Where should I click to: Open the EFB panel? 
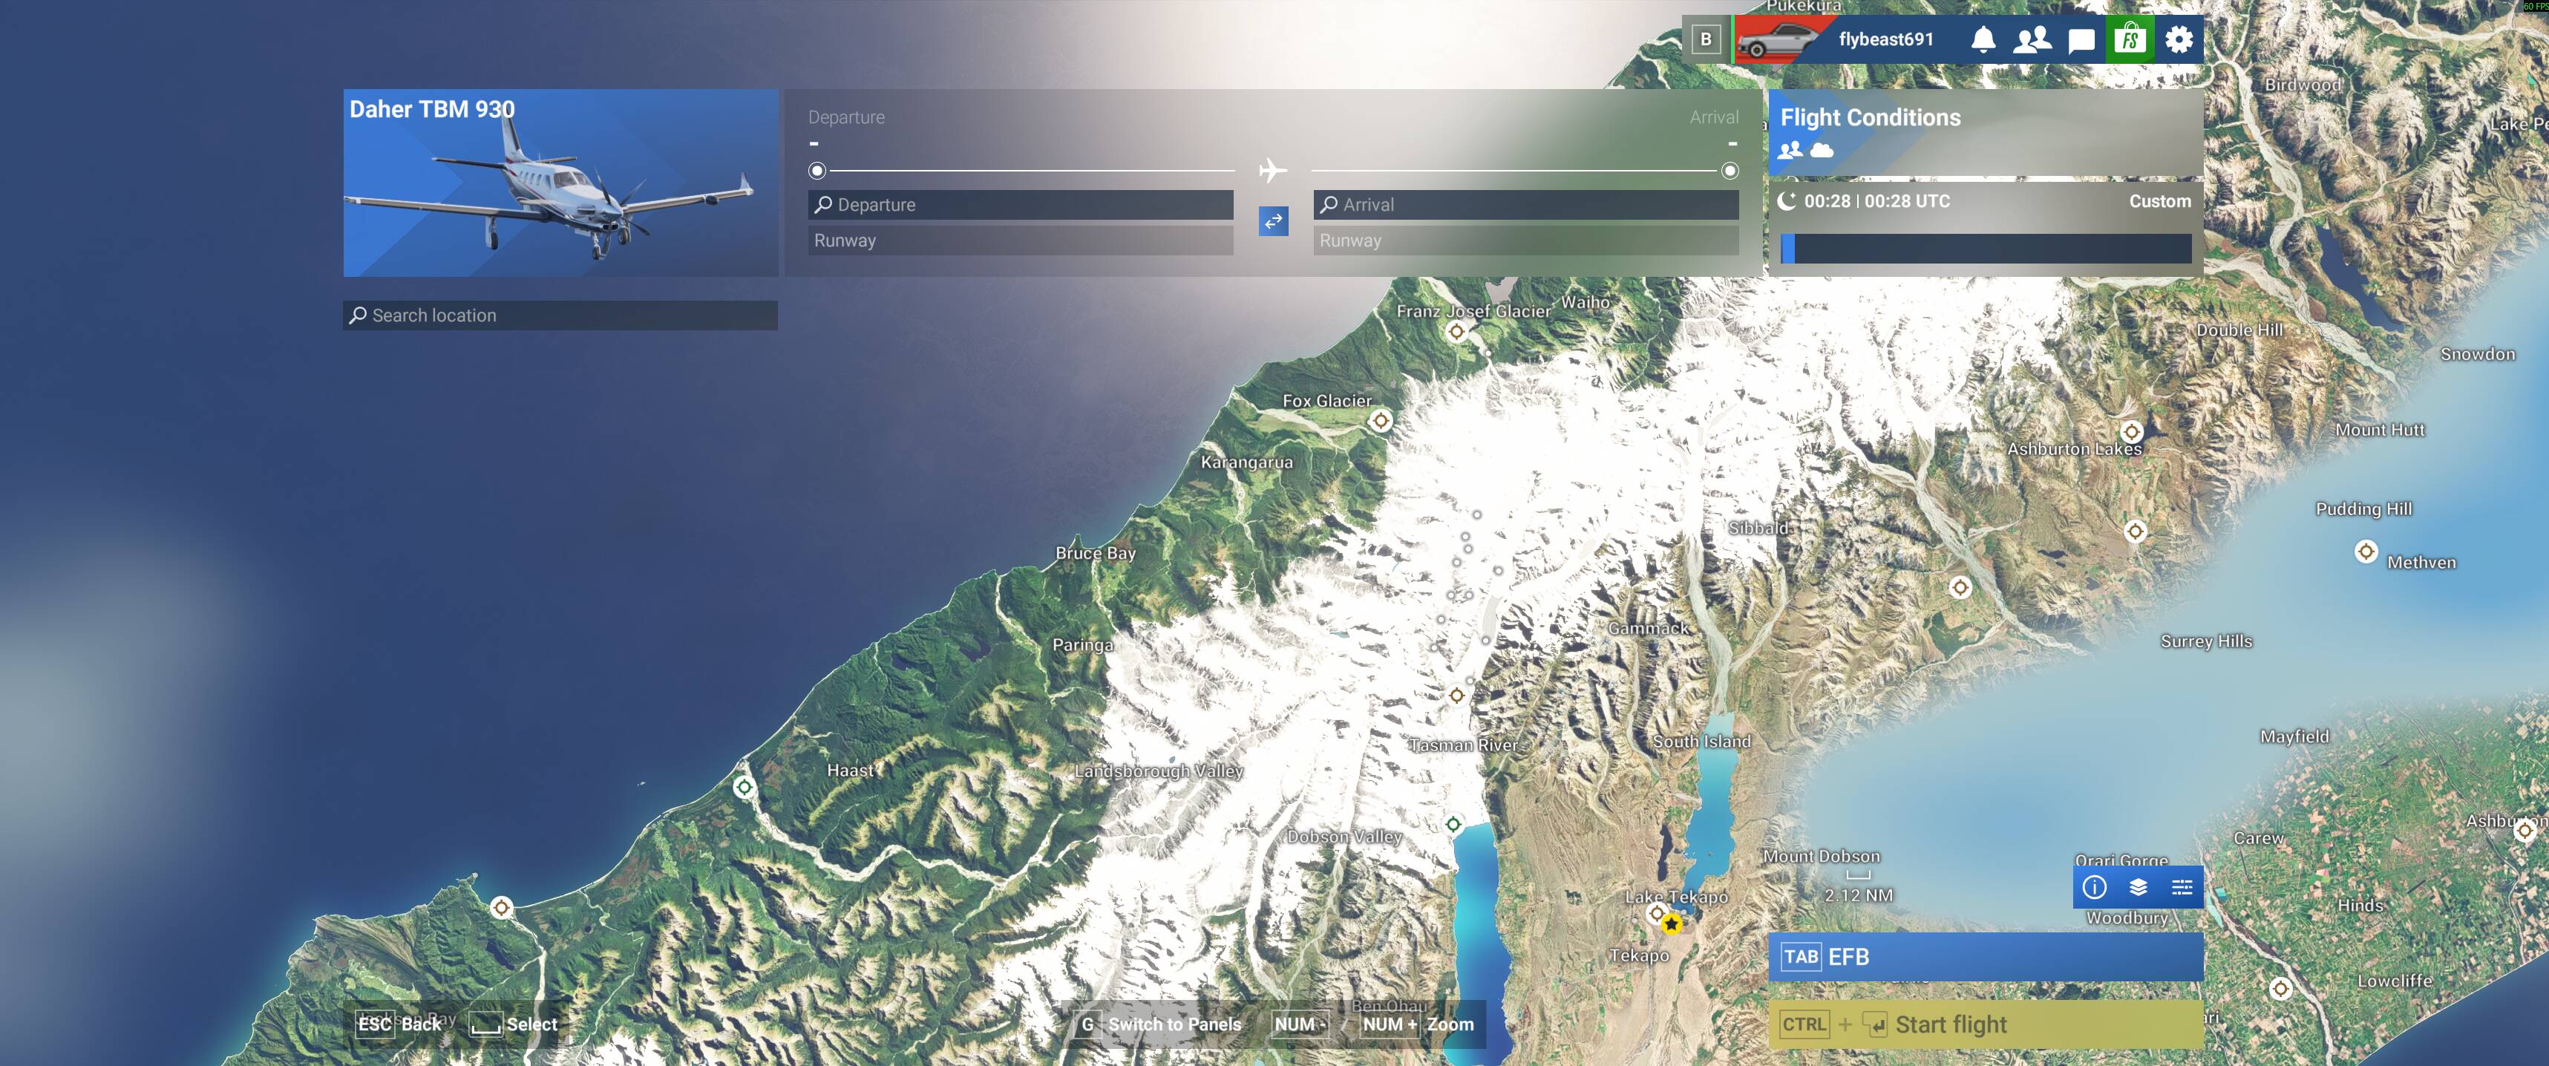(1984, 956)
